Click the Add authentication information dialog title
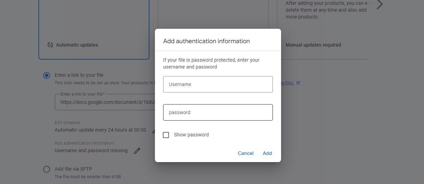The image size is (424, 184). click(206, 41)
